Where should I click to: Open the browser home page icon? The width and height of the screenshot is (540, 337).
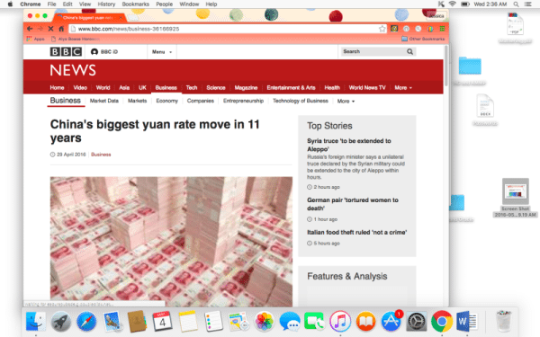pyautogui.click(x=61, y=29)
